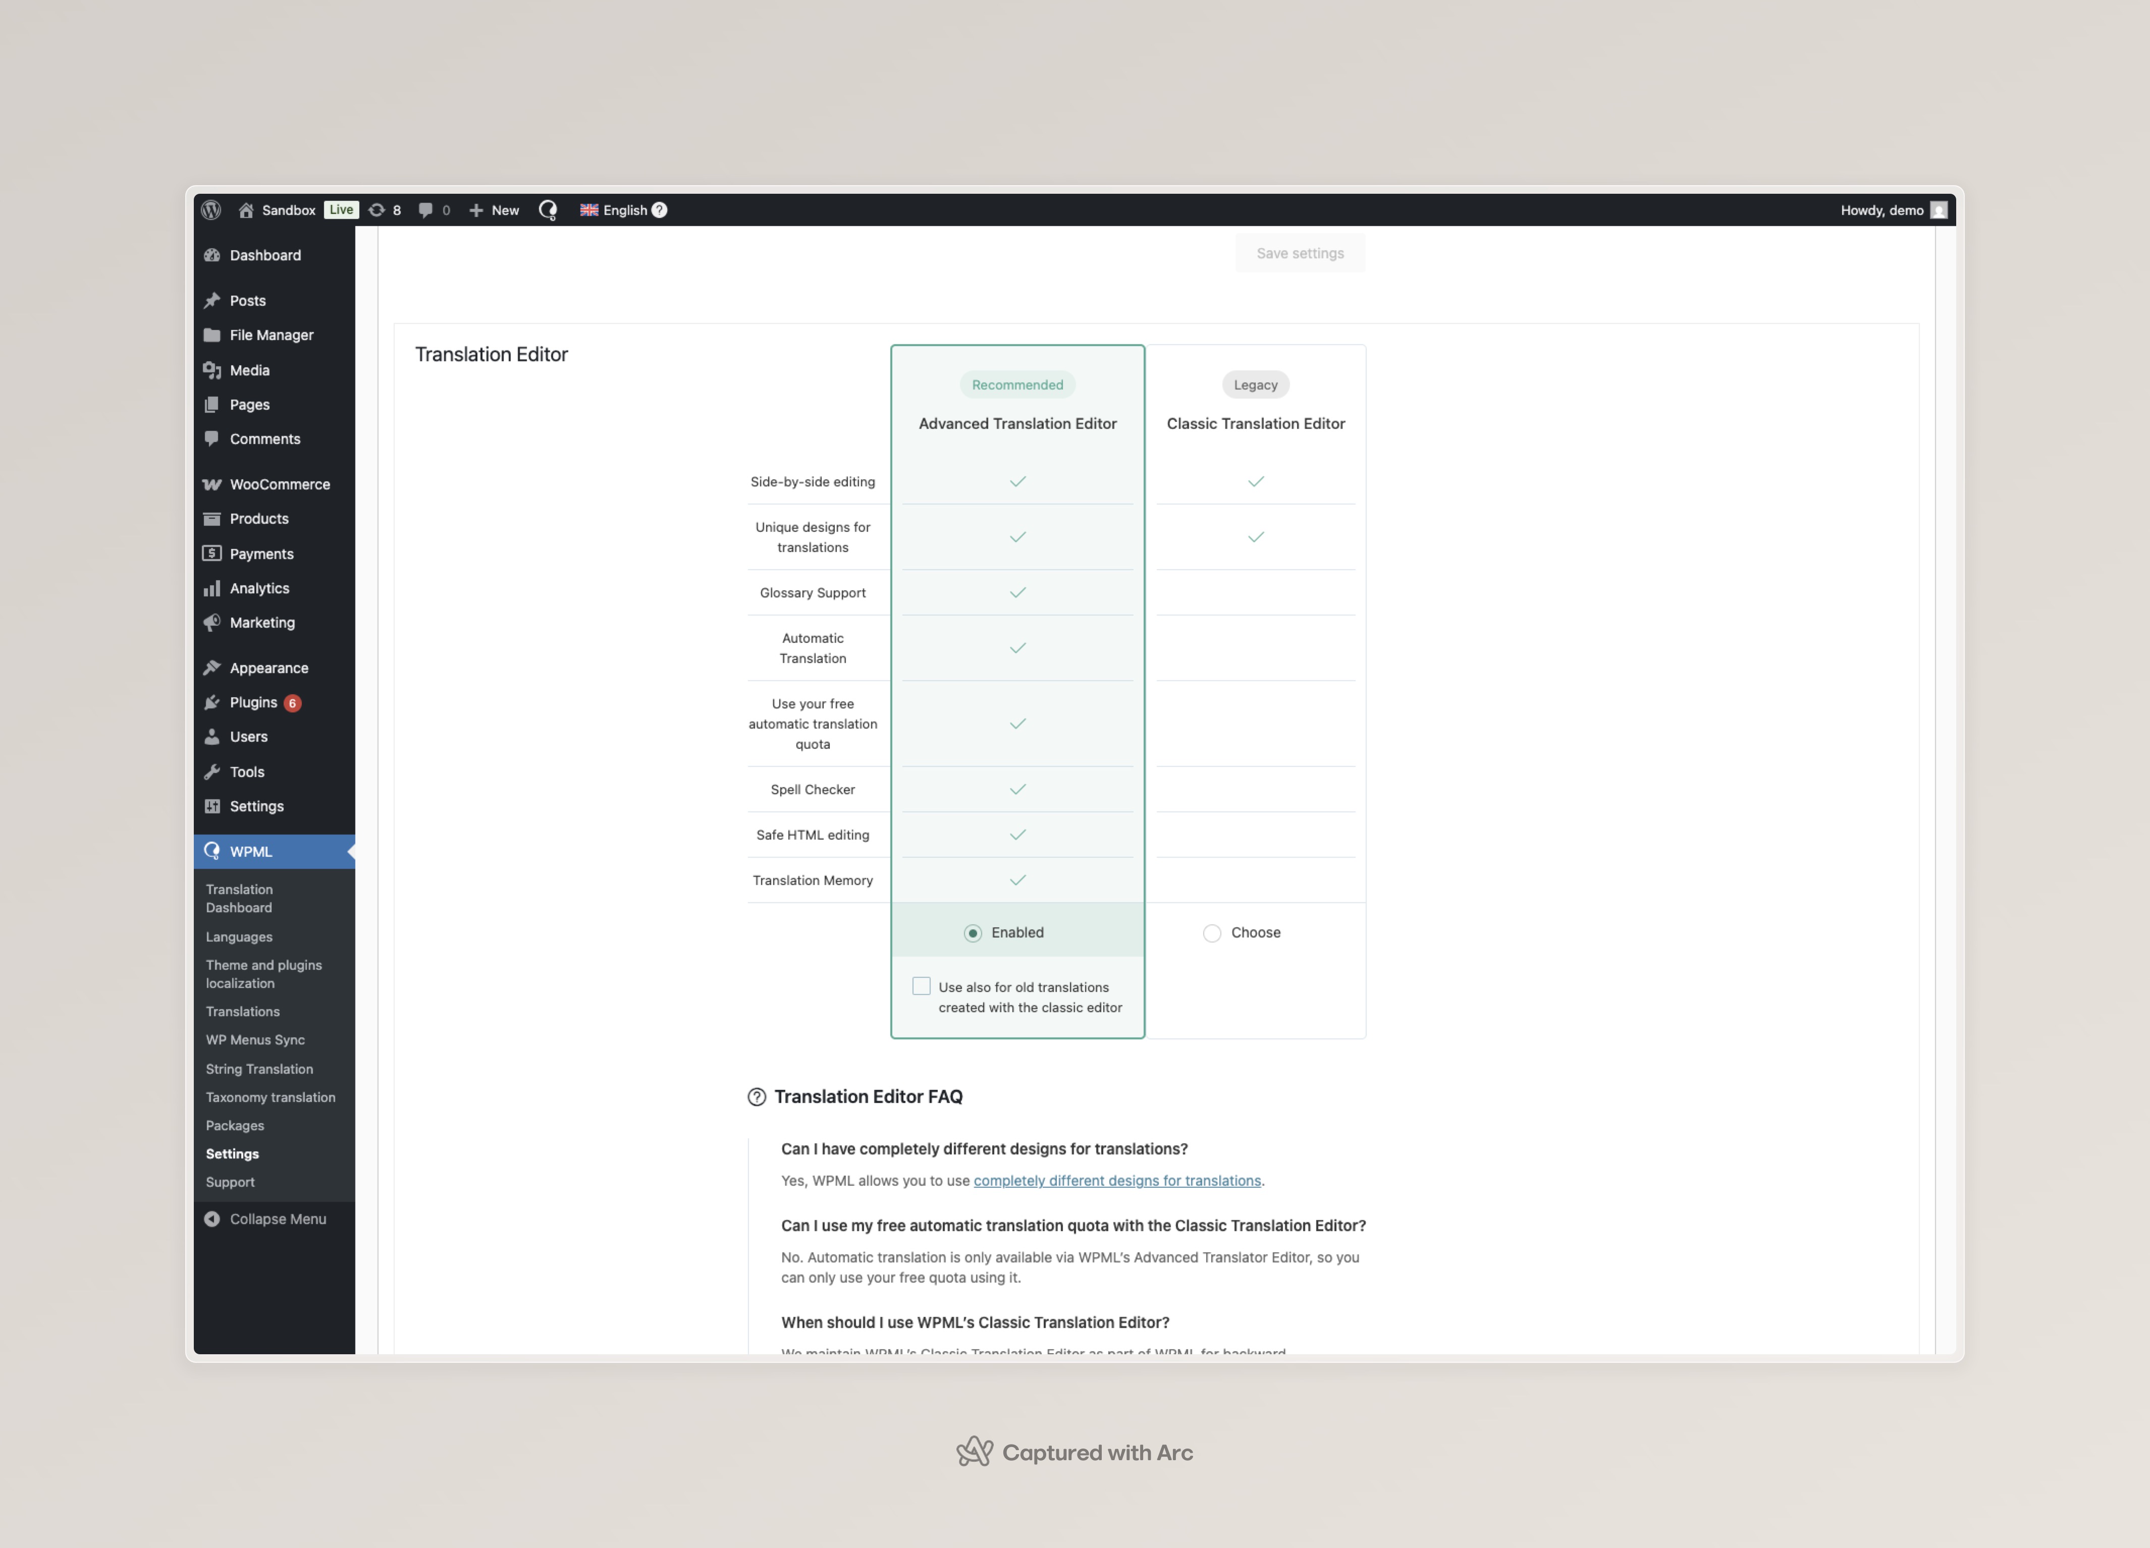Select the Enabled radio for Advanced Translation Editor

(973, 934)
